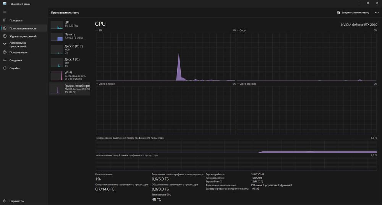Open the Video Encode engine dropdown
382x205 pixels.
[105, 84]
